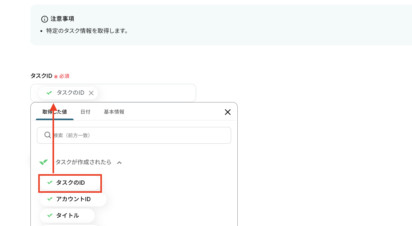
Task: Click the 注意事項 heading
Action: click(62, 19)
